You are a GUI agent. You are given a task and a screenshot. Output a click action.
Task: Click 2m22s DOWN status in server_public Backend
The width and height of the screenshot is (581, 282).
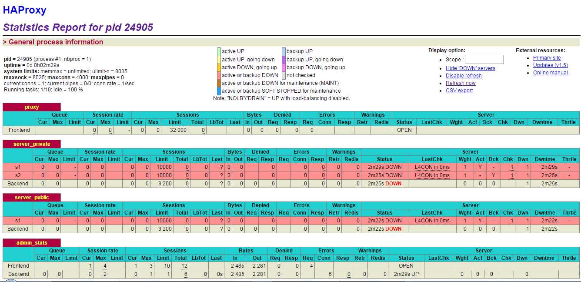(385, 229)
